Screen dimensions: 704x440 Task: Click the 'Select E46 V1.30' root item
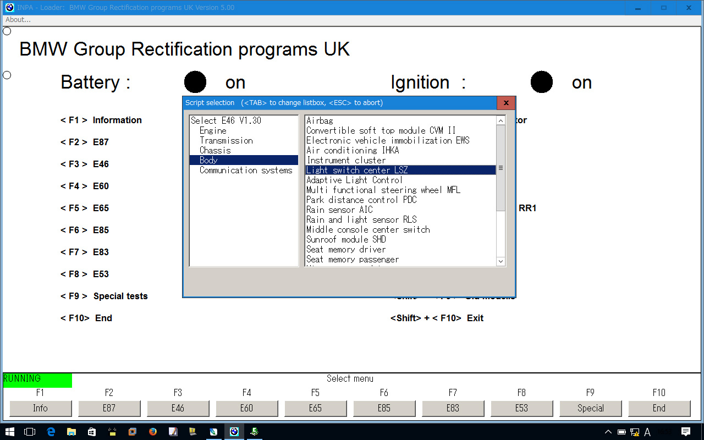click(x=226, y=120)
